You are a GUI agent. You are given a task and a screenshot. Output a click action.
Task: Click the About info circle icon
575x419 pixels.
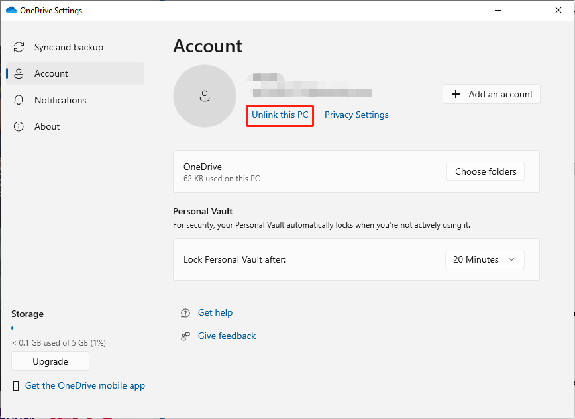point(19,127)
